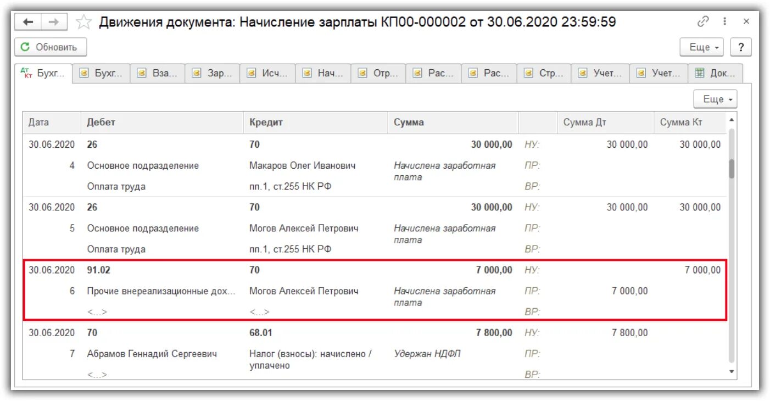Image resolution: width=770 pixels, height=401 pixels.
Task: Copy link using the chain icon
Action: (703, 21)
